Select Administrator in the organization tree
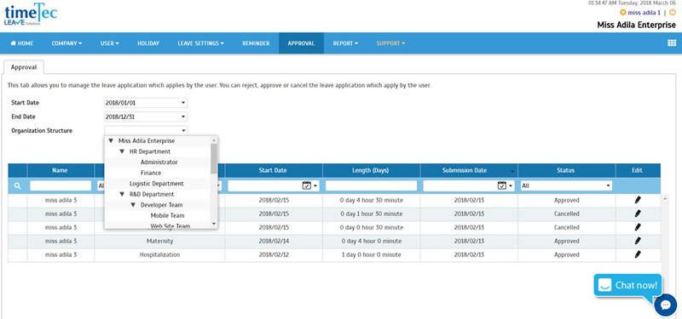This screenshot has height=319, width=682. [x=159, y=162]
